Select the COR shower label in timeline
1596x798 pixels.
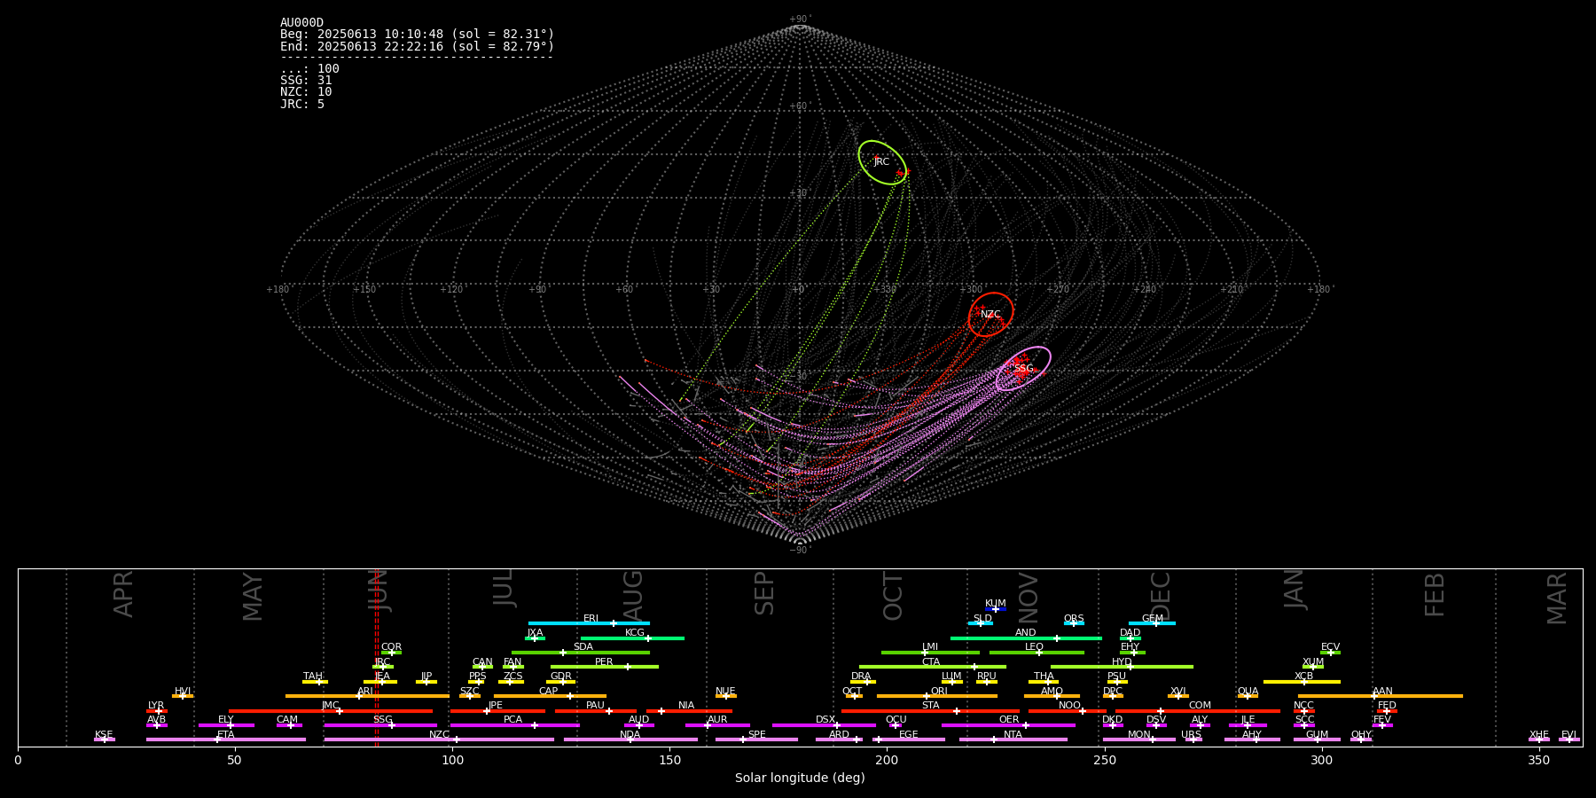tap(392, 647)
